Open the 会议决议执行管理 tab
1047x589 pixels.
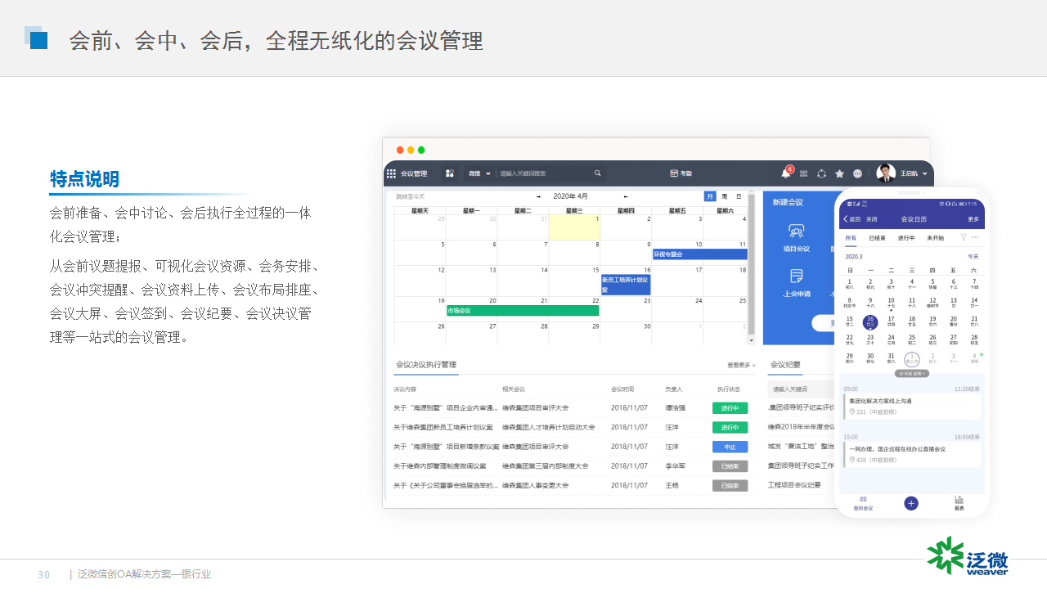[x=426, y=365]
